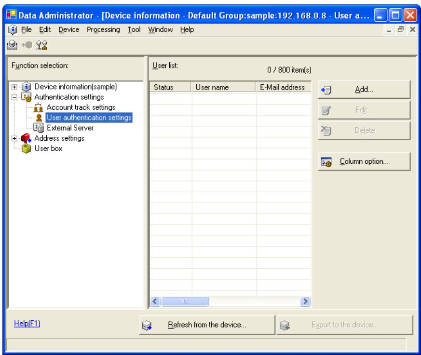The width and height of the screenshot is (421, 355).
Task: Select User authentication settings tree item
Action: click(89, 118)
